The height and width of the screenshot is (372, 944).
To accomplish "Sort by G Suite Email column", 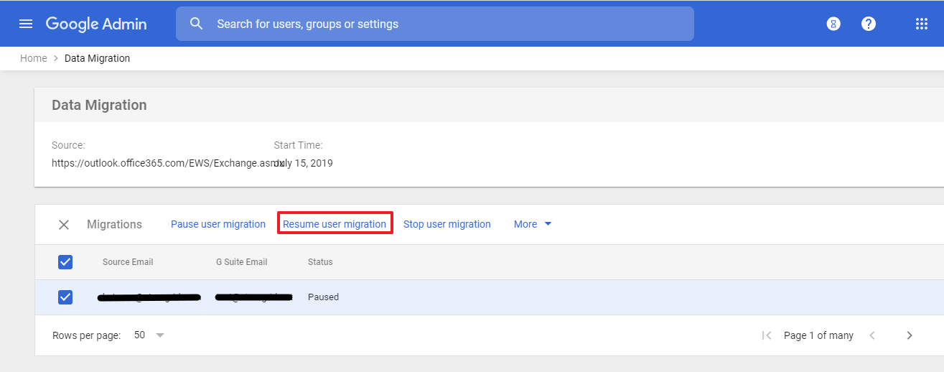I will point(242,262).
